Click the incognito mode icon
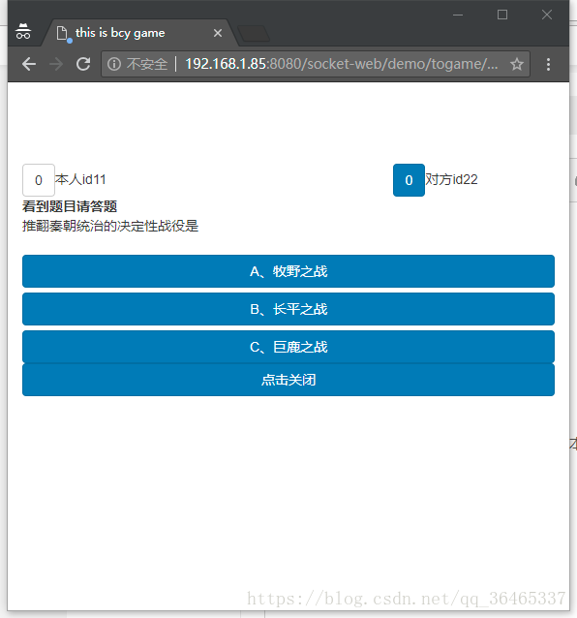Viewport: 577px width, 618px height. click(x=23, y=32)
